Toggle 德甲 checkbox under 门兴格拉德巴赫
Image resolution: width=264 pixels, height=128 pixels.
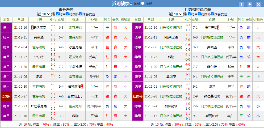pyautogui.click(x=190, y=14)
